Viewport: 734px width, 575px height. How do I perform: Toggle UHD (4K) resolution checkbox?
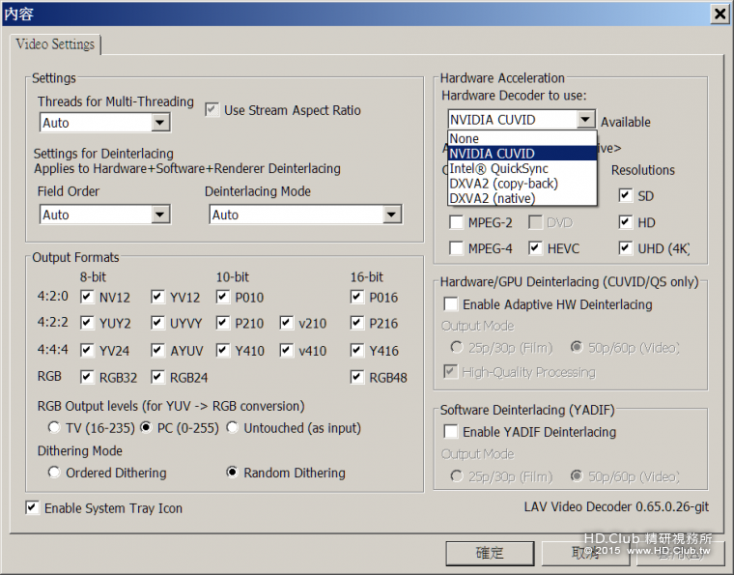pyautogui.click(x=626, y=248)
